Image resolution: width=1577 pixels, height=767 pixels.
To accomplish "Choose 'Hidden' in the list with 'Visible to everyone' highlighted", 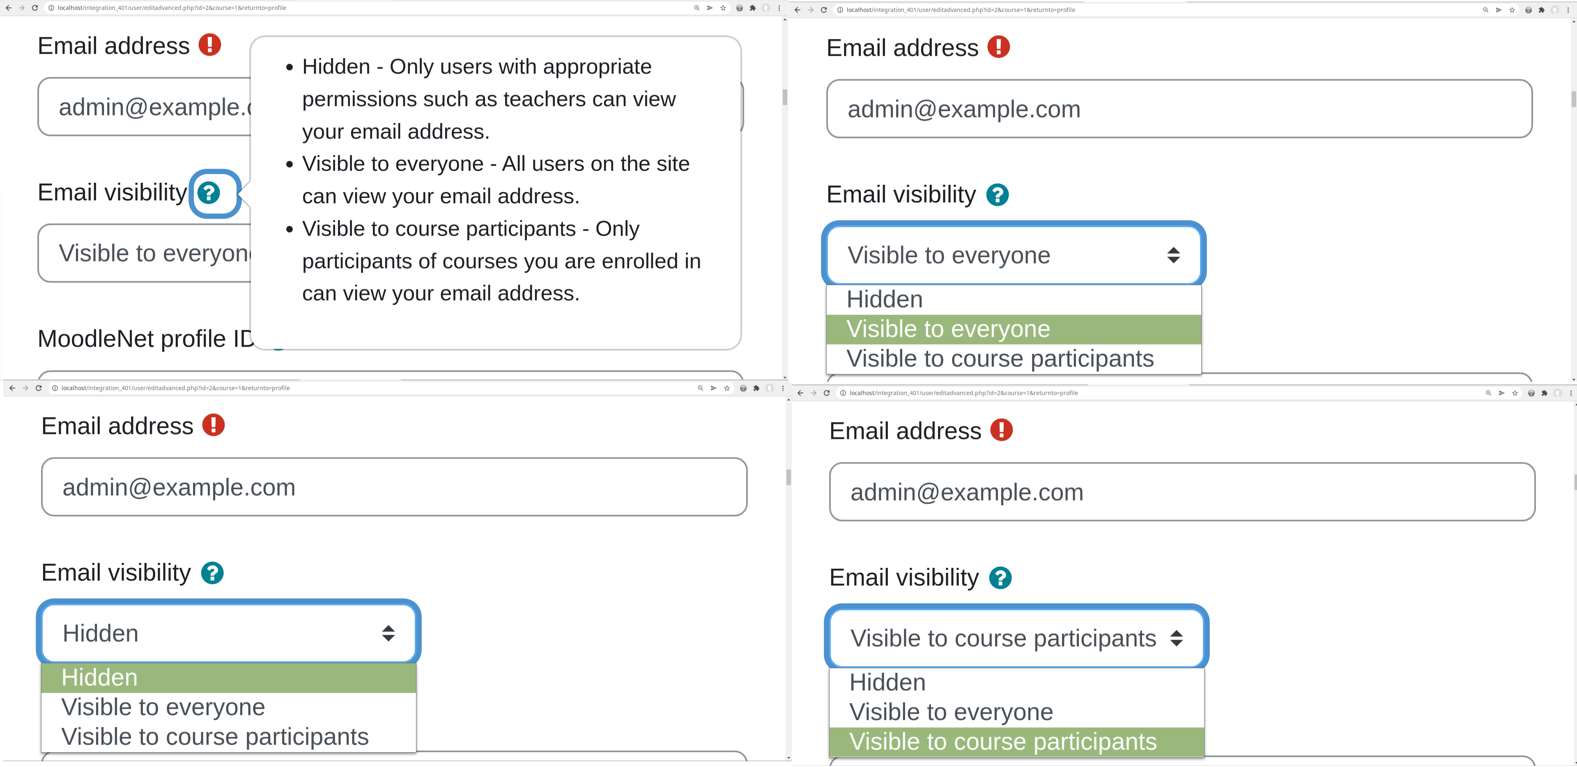I will click(x=1014, y=300).
